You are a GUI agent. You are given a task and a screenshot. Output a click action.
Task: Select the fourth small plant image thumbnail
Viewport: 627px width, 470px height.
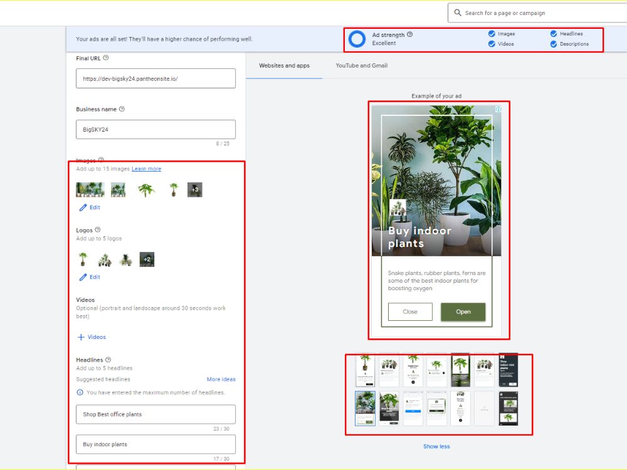coord(174,190)
